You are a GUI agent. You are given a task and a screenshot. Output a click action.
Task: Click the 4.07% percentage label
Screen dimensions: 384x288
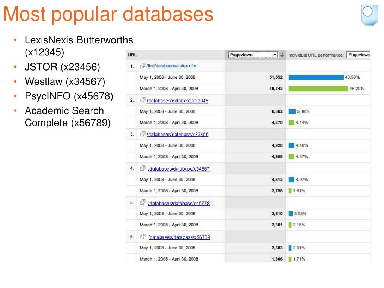pos(302,180)
